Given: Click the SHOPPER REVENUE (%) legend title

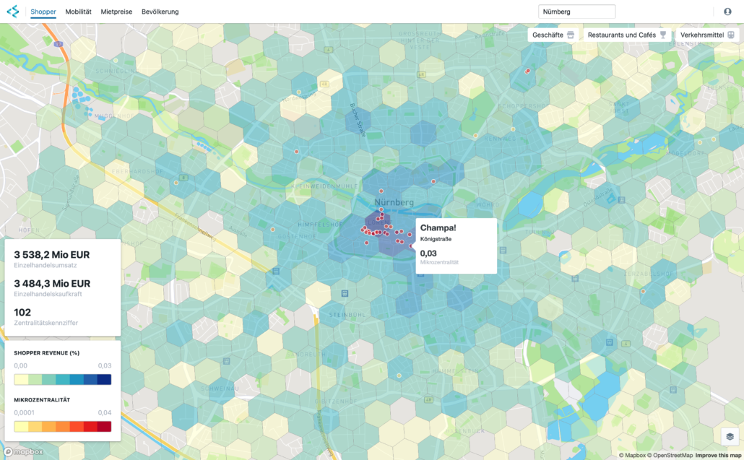Looking at the screenshot, I should [x=46, y=353].
